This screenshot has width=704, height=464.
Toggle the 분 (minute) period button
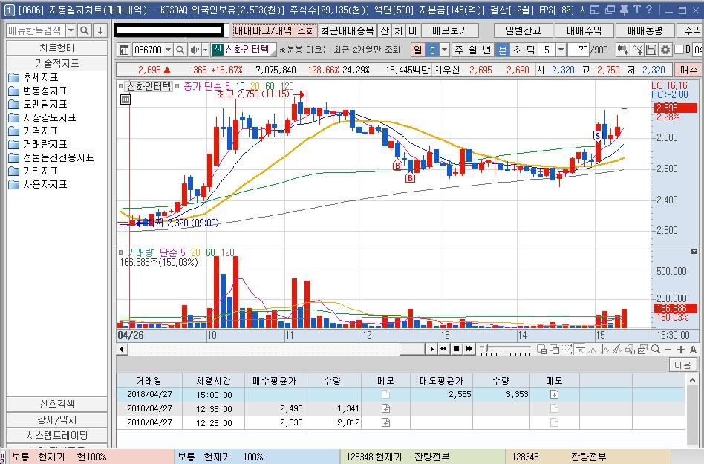[503, 50]
